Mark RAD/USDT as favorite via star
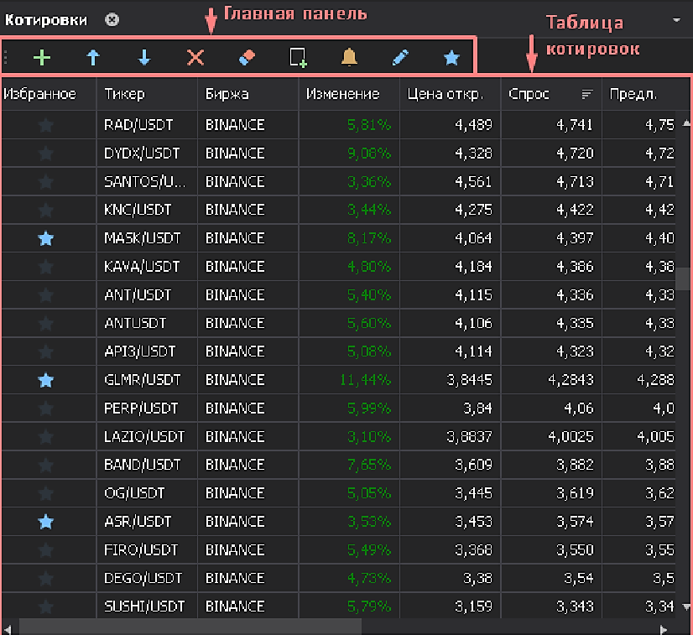The image size is (693, 635). pos(46,125)
